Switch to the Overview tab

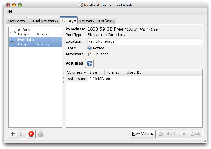tap(16, 21)
